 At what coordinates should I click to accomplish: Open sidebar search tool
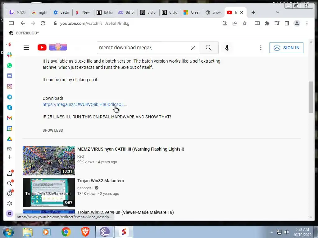(x=10, y=183)
